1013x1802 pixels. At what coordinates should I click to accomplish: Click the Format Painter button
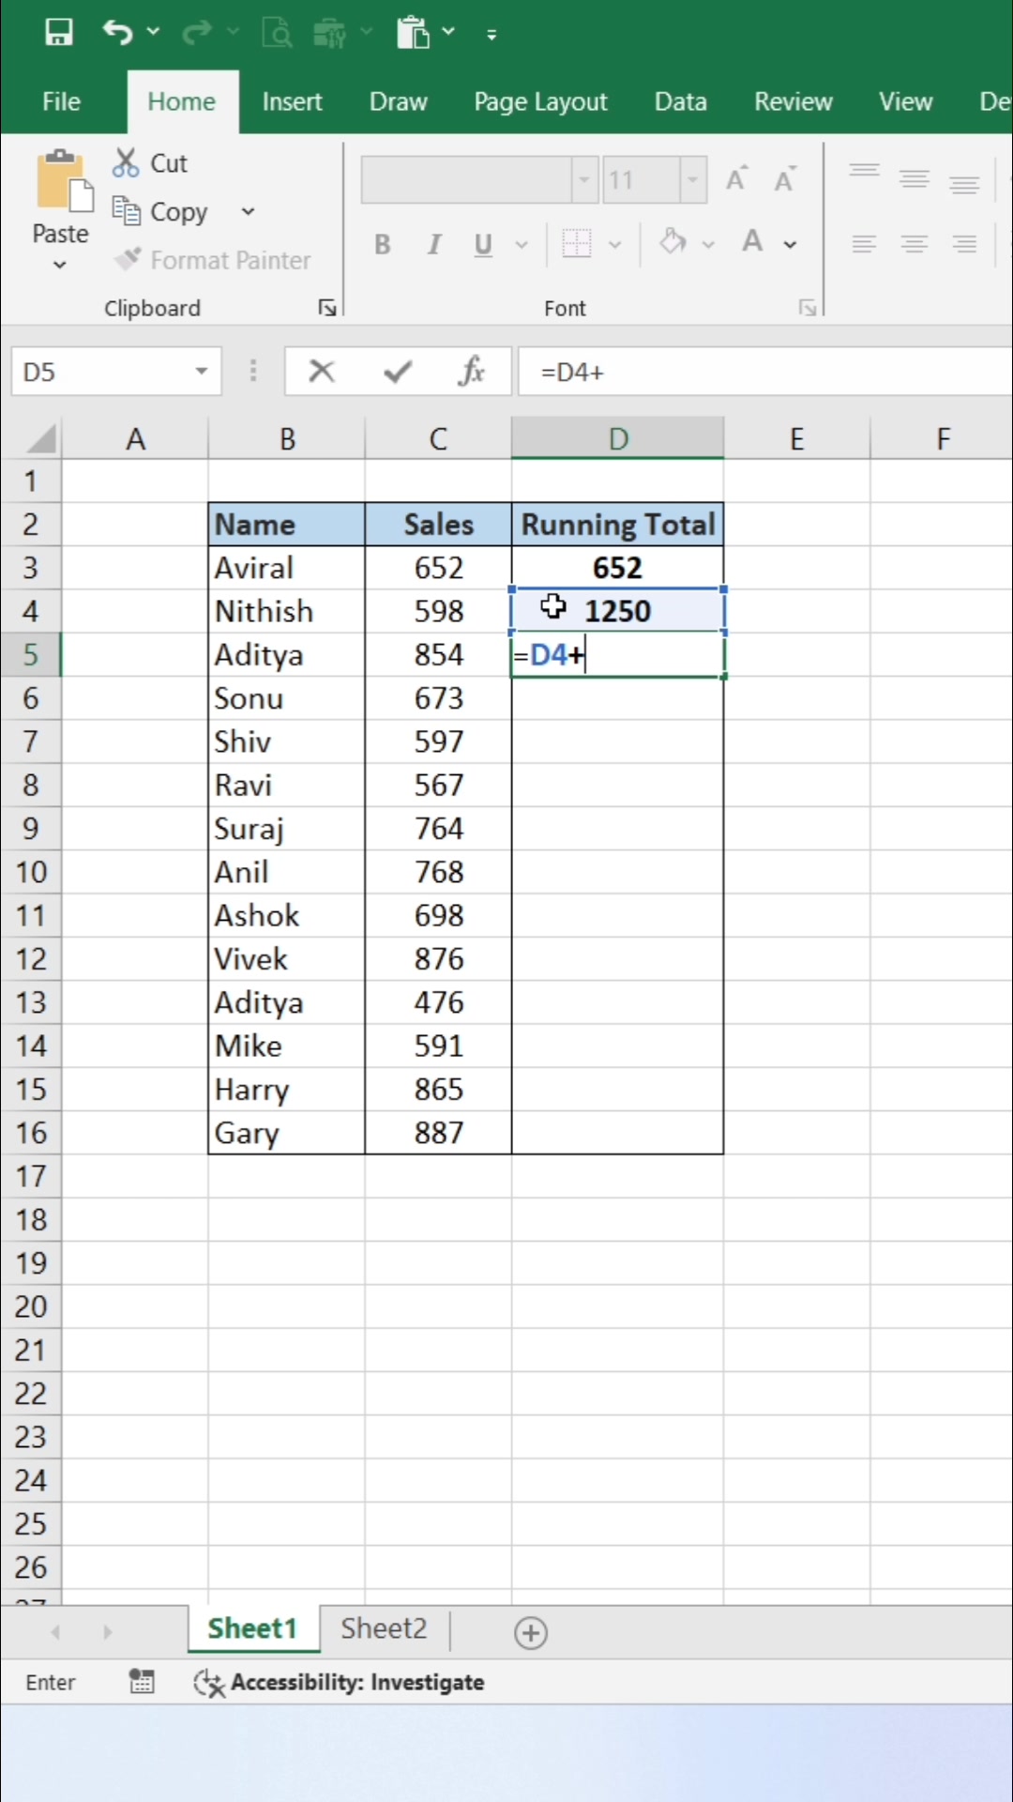click(212, 260)
